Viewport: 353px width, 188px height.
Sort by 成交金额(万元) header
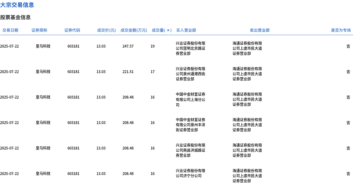pos(134,30)
